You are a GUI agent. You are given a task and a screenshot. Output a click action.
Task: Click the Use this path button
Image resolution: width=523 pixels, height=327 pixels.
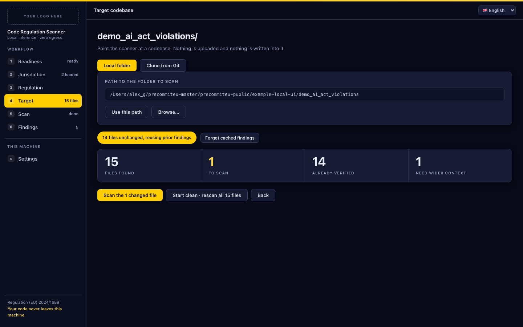pos(126,112)
